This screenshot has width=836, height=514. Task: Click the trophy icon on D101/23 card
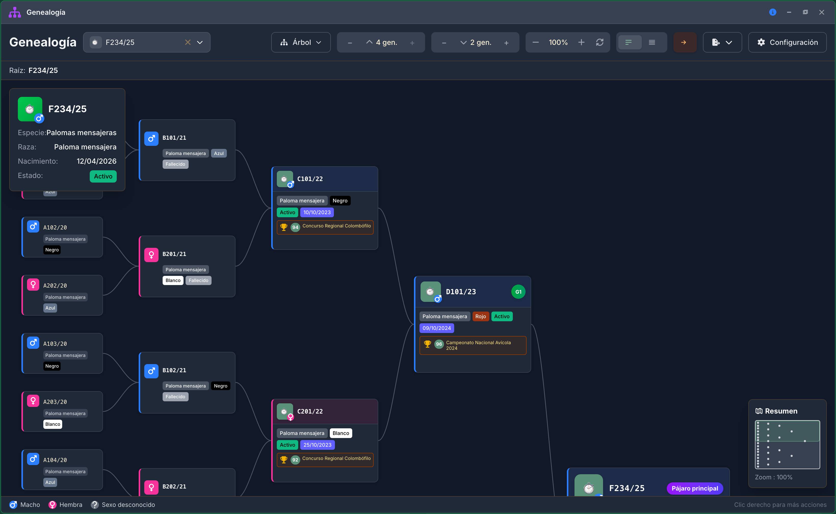click(x=427, y=344)
